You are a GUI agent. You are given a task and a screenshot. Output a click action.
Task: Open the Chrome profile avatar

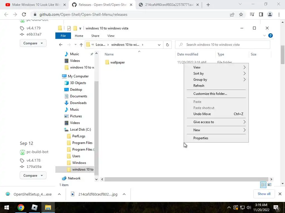pyautogui.click(x=270, y=14)
